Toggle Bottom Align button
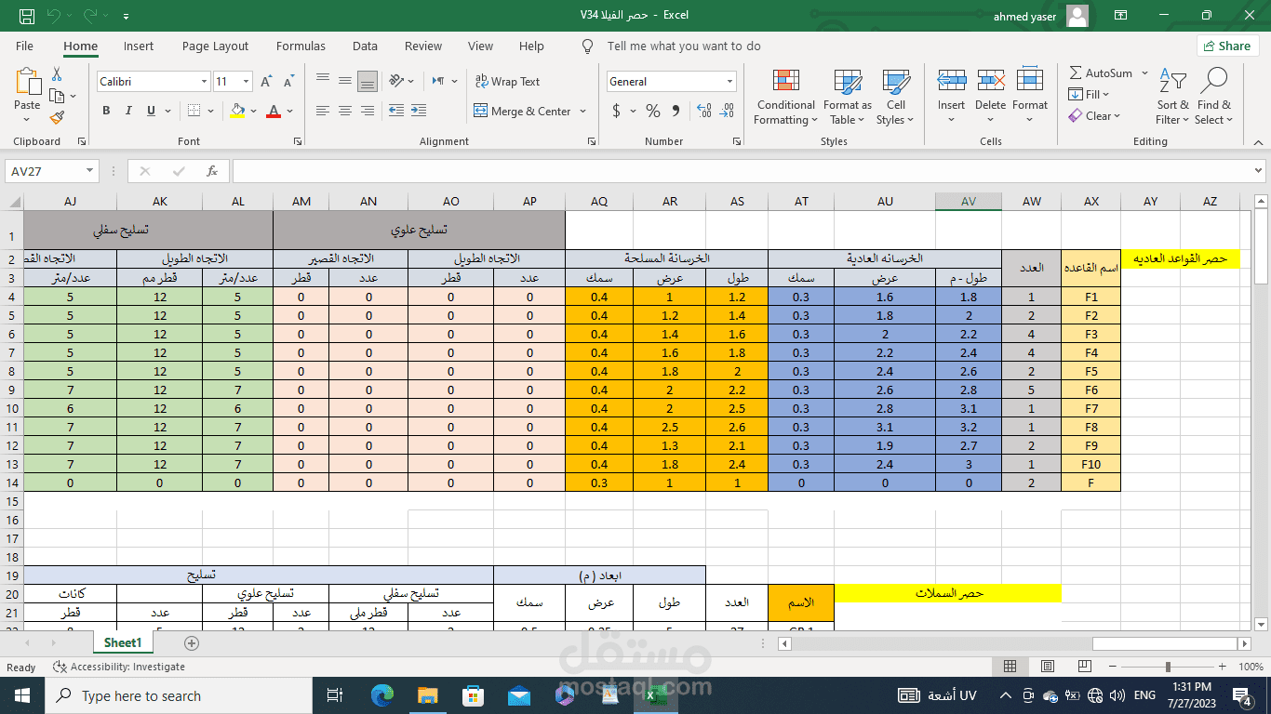The image size is (1271, 714). (368, 81)
